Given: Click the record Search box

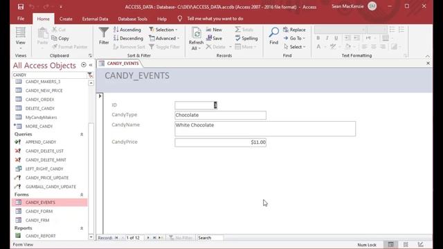Looking at the screenshot, I should coord(210,238).
